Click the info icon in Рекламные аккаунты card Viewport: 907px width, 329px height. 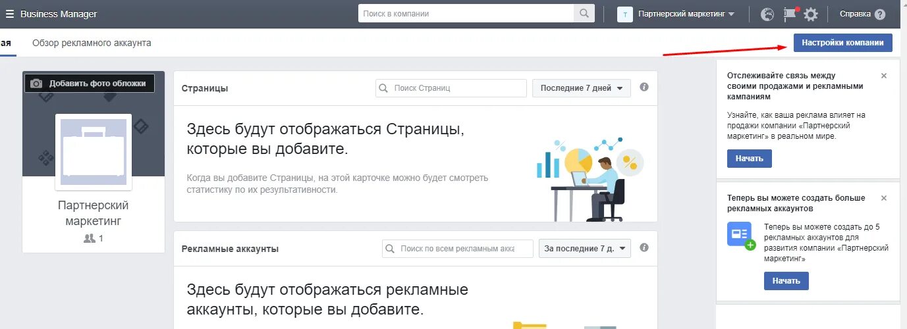(644, 247)
